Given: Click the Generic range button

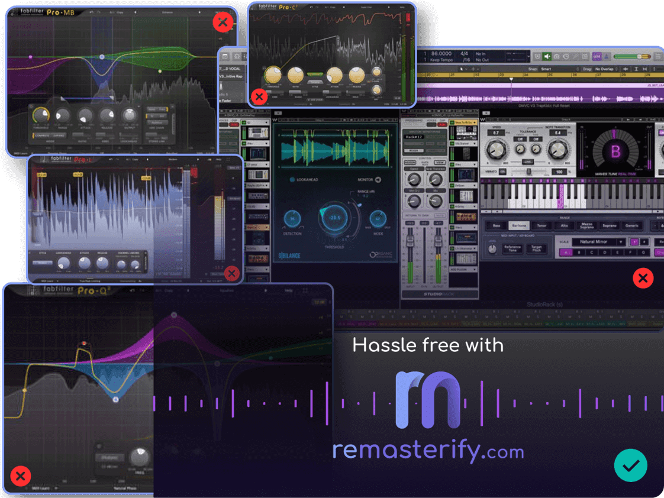Looking at the screenshot, I should pyautogui.click(x=632, y=226).
